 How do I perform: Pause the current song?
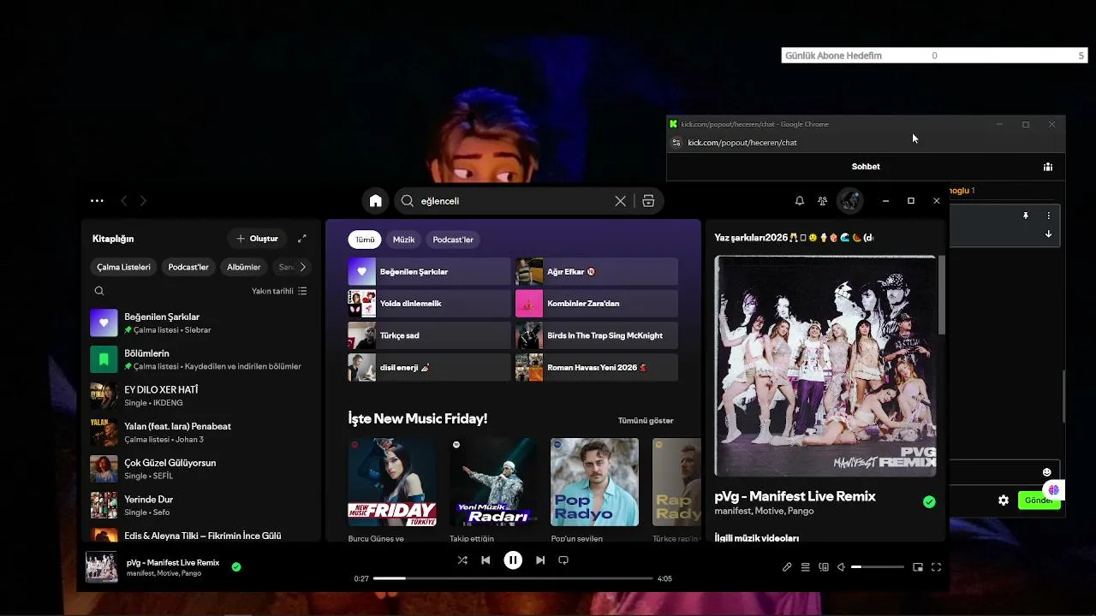[513, 560]
